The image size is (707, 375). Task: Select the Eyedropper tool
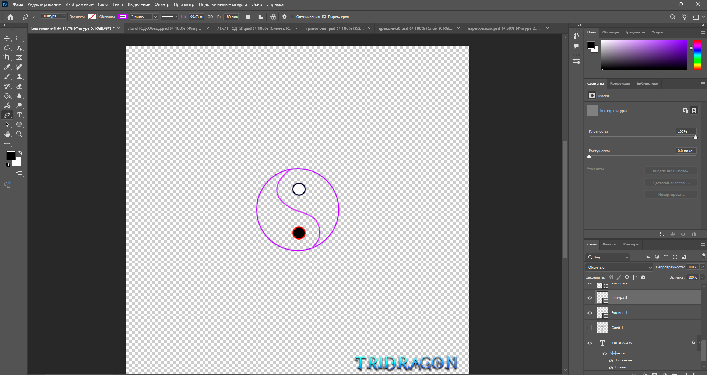click(7, 67)
